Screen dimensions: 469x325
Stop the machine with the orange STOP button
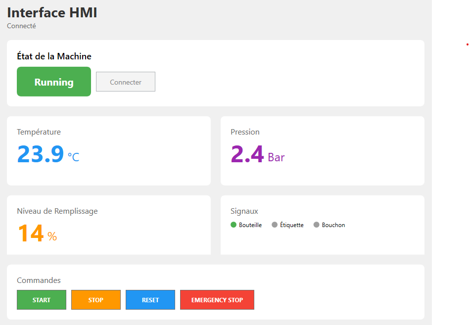click(96, 300)
